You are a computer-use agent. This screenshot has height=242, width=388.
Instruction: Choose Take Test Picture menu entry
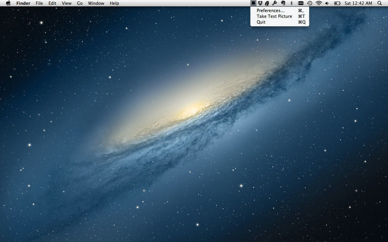pos(280,16)
